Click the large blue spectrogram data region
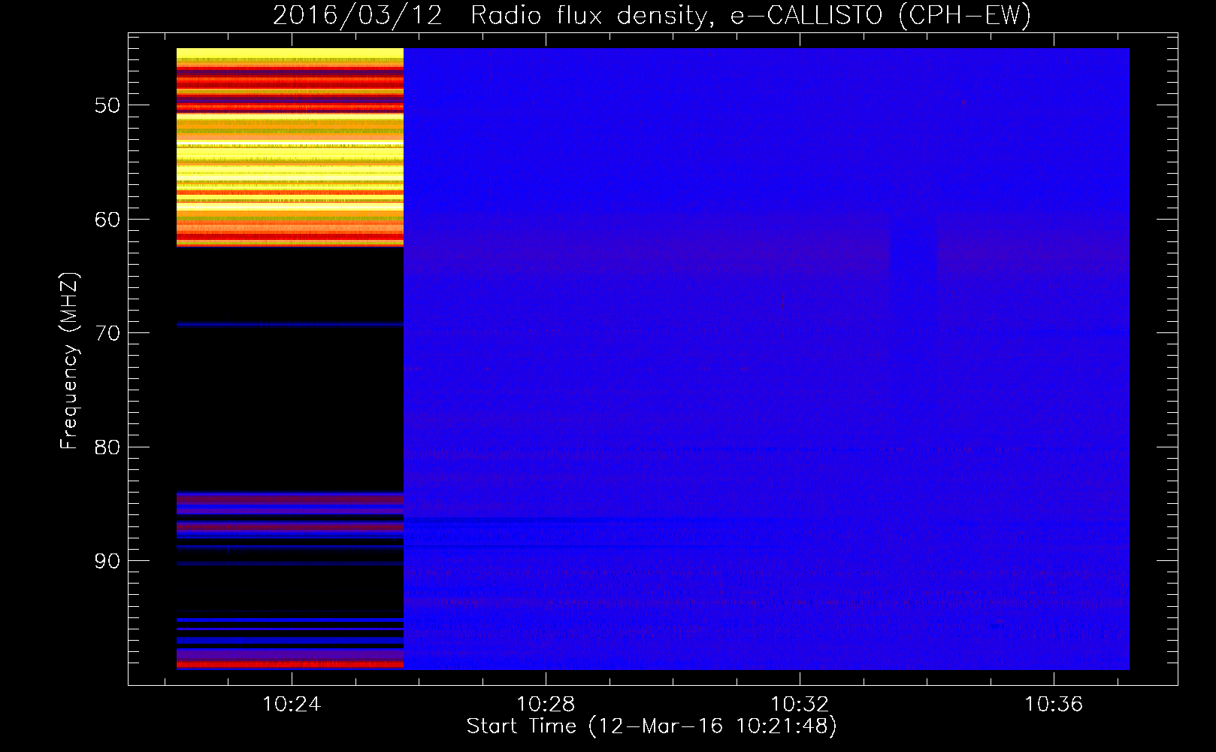Viewport: 1216px width, 752px height. tap(767, 359)
